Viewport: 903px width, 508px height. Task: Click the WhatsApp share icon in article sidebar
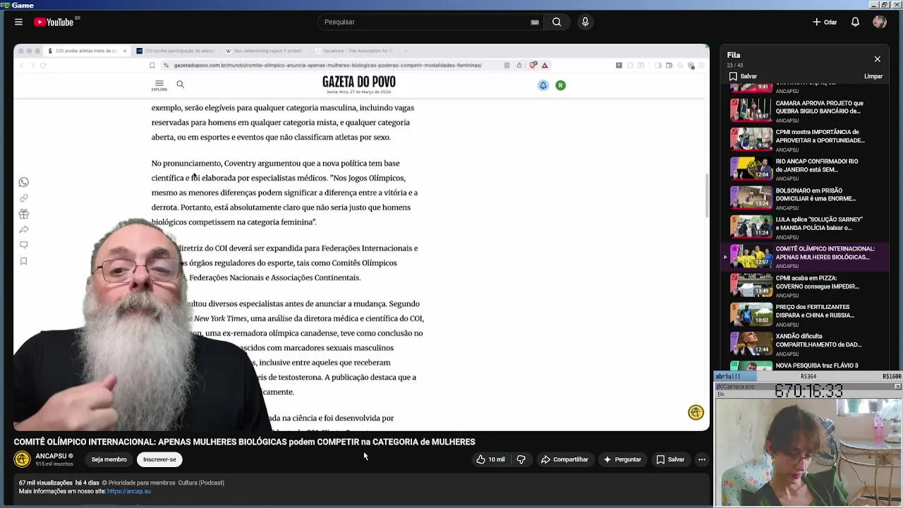(x=23, y=182)
